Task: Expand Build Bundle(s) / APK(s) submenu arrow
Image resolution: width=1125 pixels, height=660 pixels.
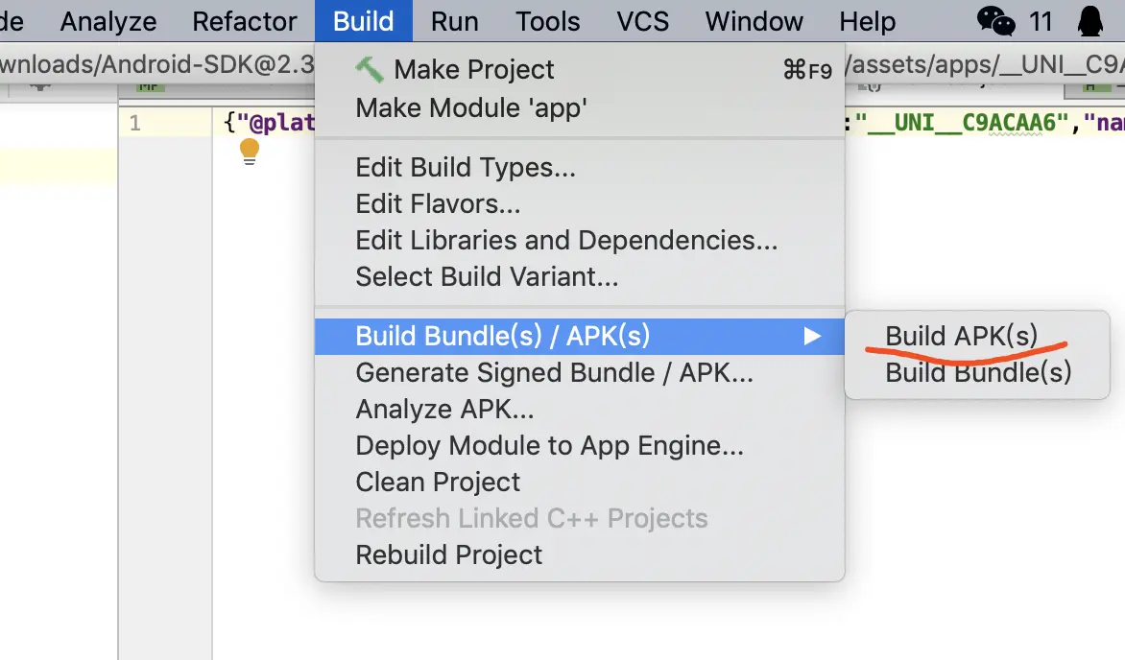Action: [x=812, y=336]
